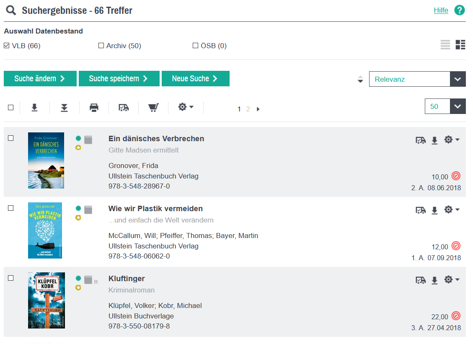Viewport: 473px width, 344px height.
Task: Enable the Archiv (50) checkbox
Action: [101, 46]
